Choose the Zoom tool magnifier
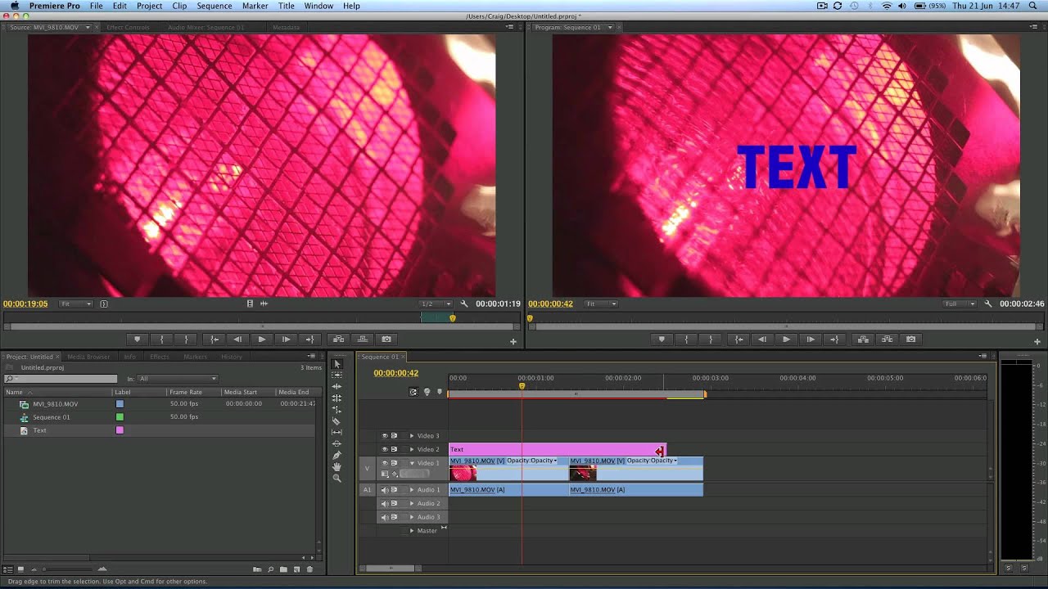This screenshot has height=589, width=1048. pyautogui.click(x=337, y=478)
